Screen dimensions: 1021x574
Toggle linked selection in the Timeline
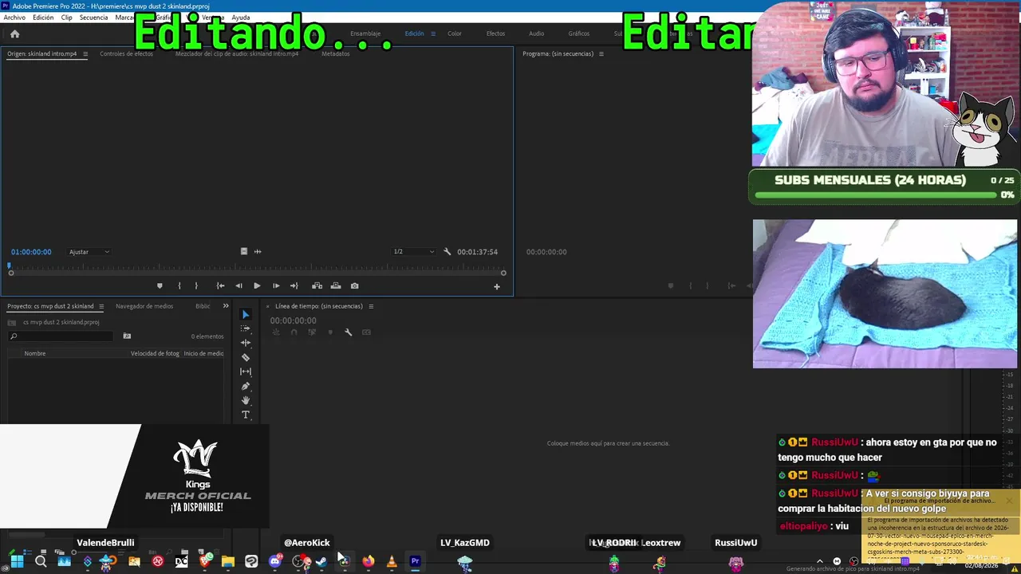point(312,332)
